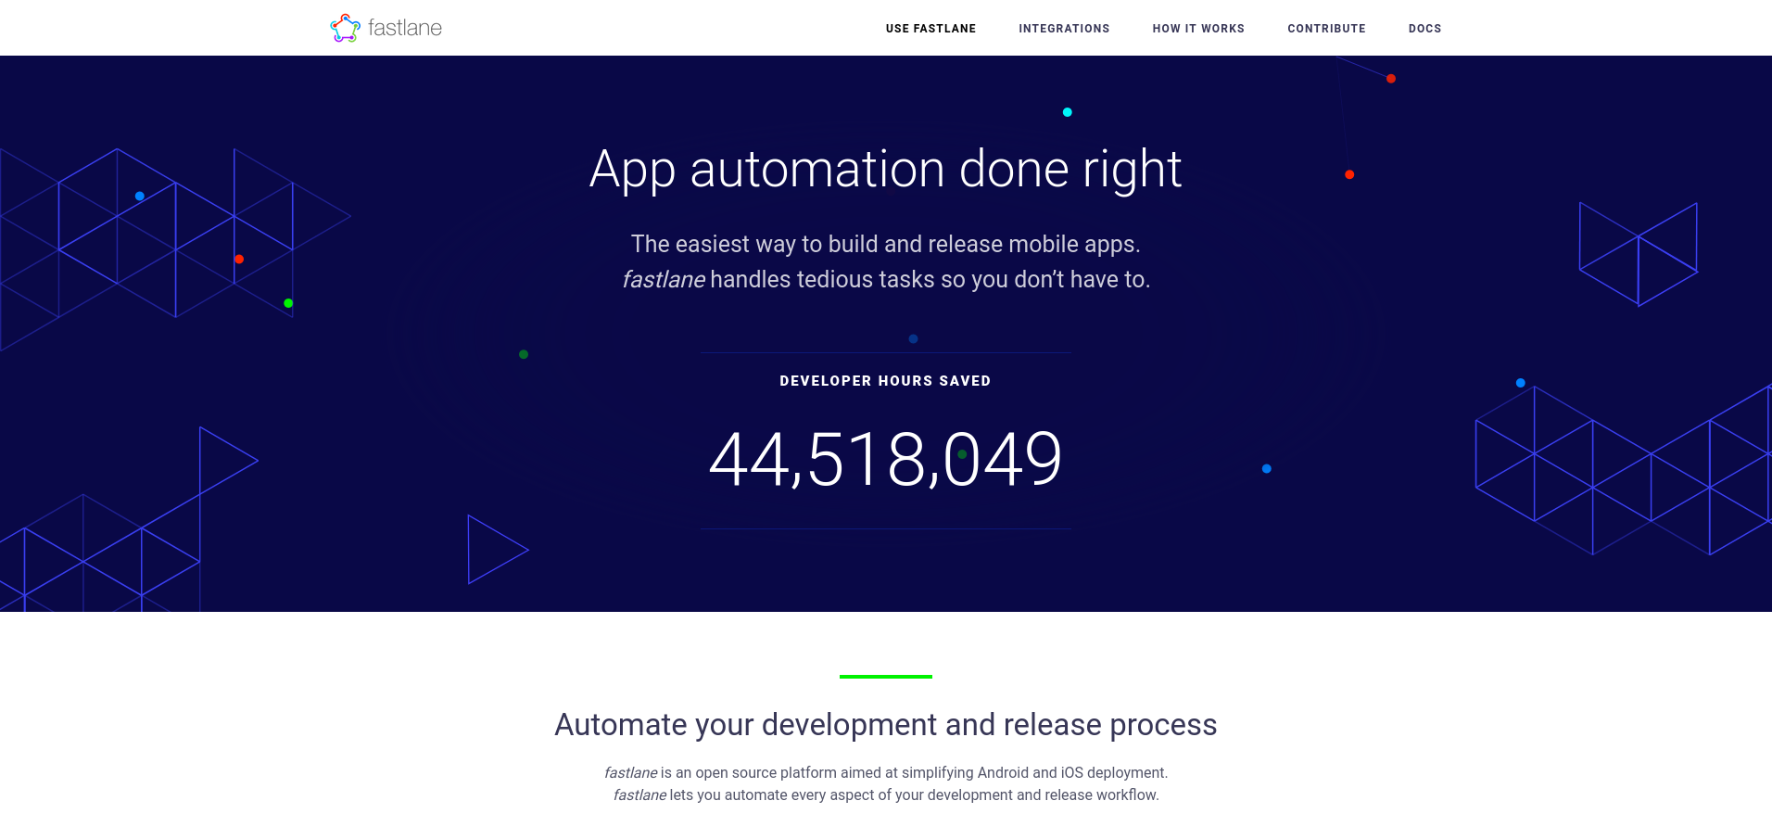1772x839 pixels.
Task: Click the 'App automation done right' headline
Action: pyautogui.click(x=886, y=170)
